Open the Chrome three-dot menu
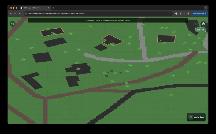This screenshot has width=216, height=134. coord(206,13)
